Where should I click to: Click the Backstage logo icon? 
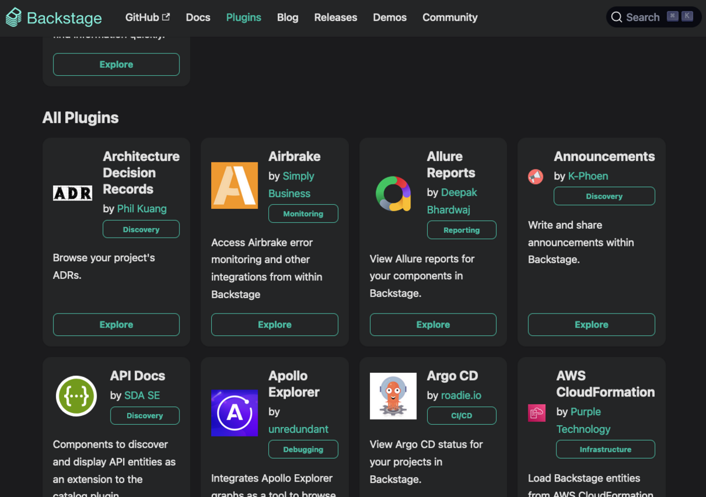click(x=14, y=18)
